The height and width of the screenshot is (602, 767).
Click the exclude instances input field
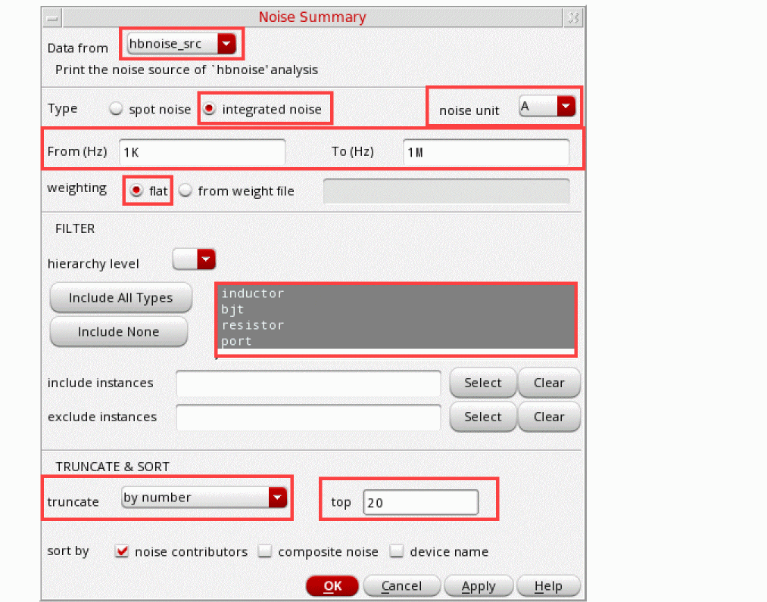[308, 417]
